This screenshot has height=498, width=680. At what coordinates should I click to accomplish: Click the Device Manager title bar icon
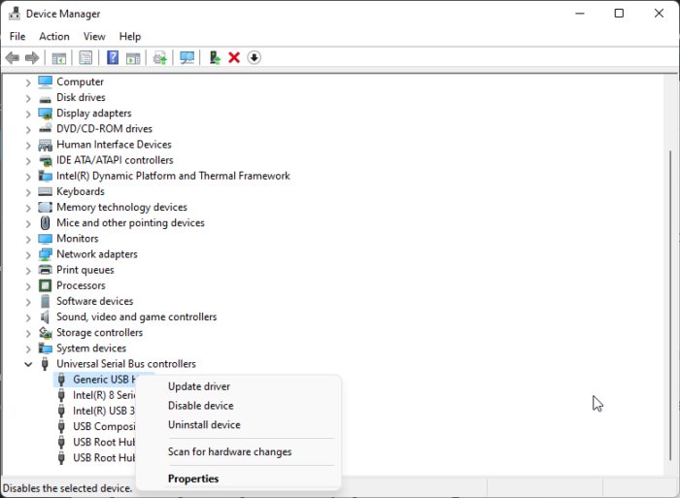pos(15,14)
